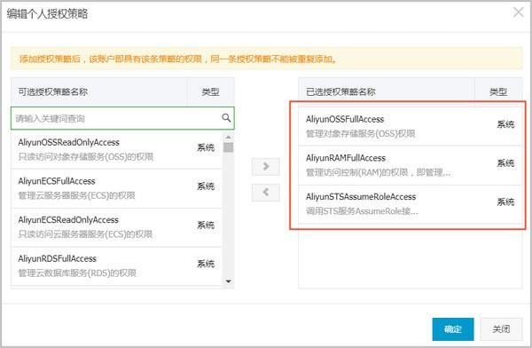This screenshot has width=532, height=348.
Task: Close the dialog with the X icon
Action: (x=519, y=12)
